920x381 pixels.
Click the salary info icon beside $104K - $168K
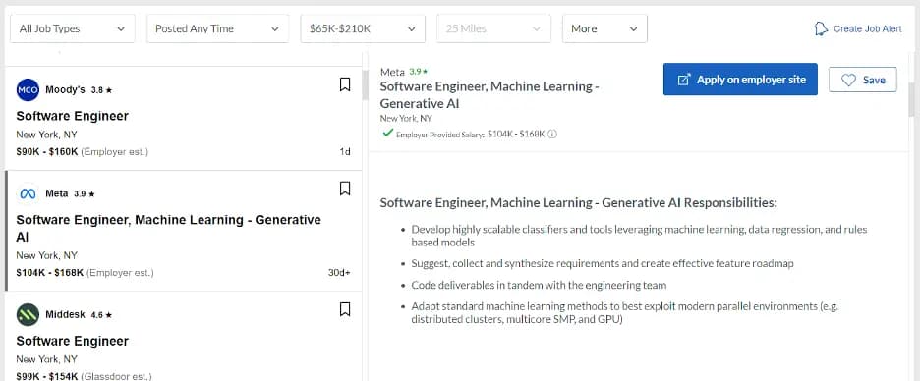point(552,134)
